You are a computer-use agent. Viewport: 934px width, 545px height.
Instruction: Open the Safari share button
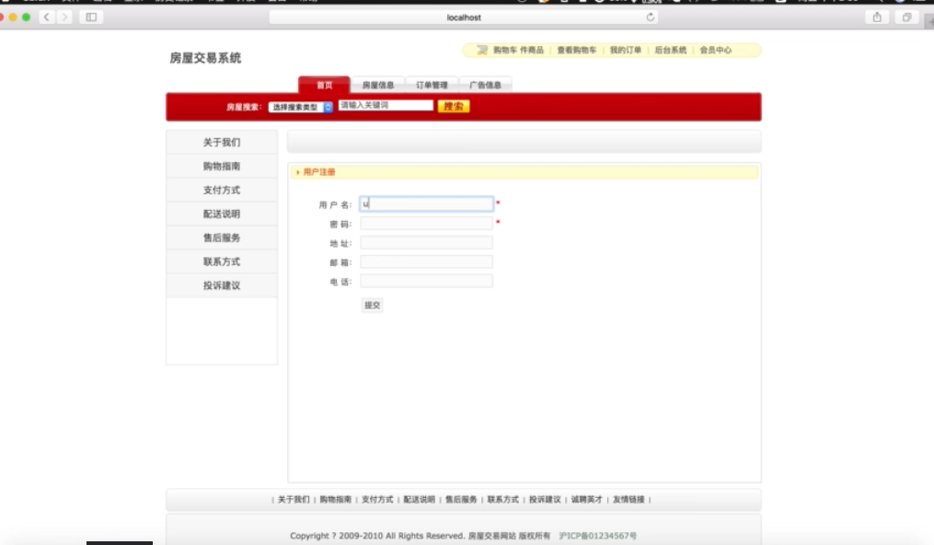click(x=877, y=17)
